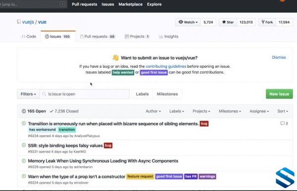Switch to the Insights tab
Image resolution: width=297 pixels, height=191 pixels.
click(169, 36)
